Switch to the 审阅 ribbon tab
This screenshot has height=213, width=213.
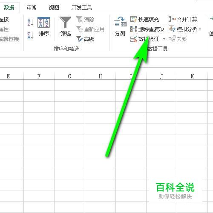pyautogui.click(x=32, y=7)
